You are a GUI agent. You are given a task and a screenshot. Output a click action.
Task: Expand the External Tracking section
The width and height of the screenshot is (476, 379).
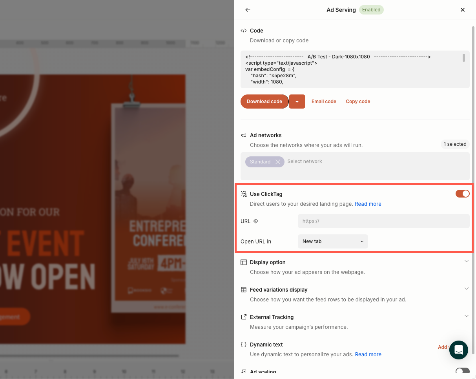pos(466,316)
